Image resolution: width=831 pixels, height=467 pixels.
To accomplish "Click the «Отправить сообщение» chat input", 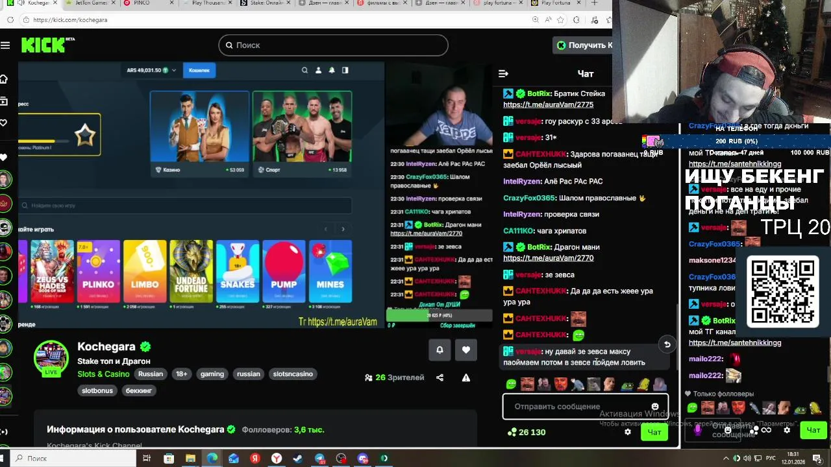I will [x=585, y=407].
